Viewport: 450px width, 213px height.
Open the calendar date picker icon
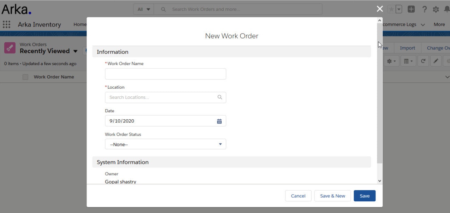219,121
